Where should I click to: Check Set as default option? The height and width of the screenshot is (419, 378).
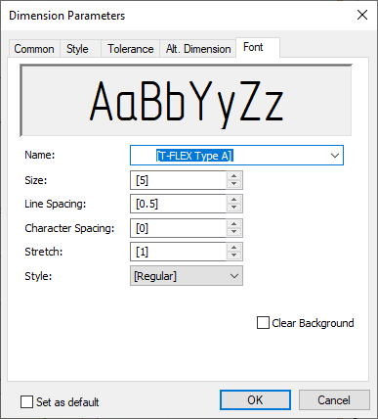26,402
